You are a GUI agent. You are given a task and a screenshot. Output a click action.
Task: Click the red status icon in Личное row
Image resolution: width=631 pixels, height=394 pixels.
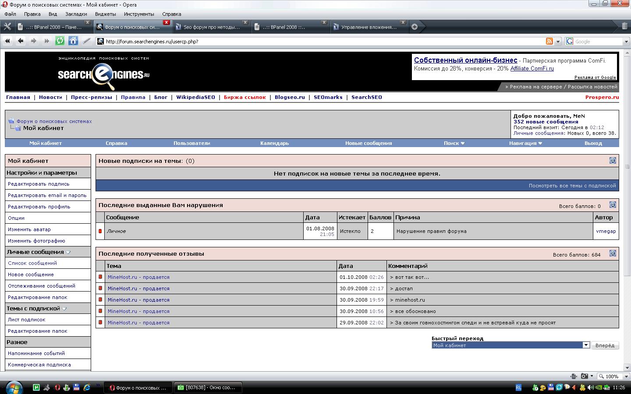[100, 231]
